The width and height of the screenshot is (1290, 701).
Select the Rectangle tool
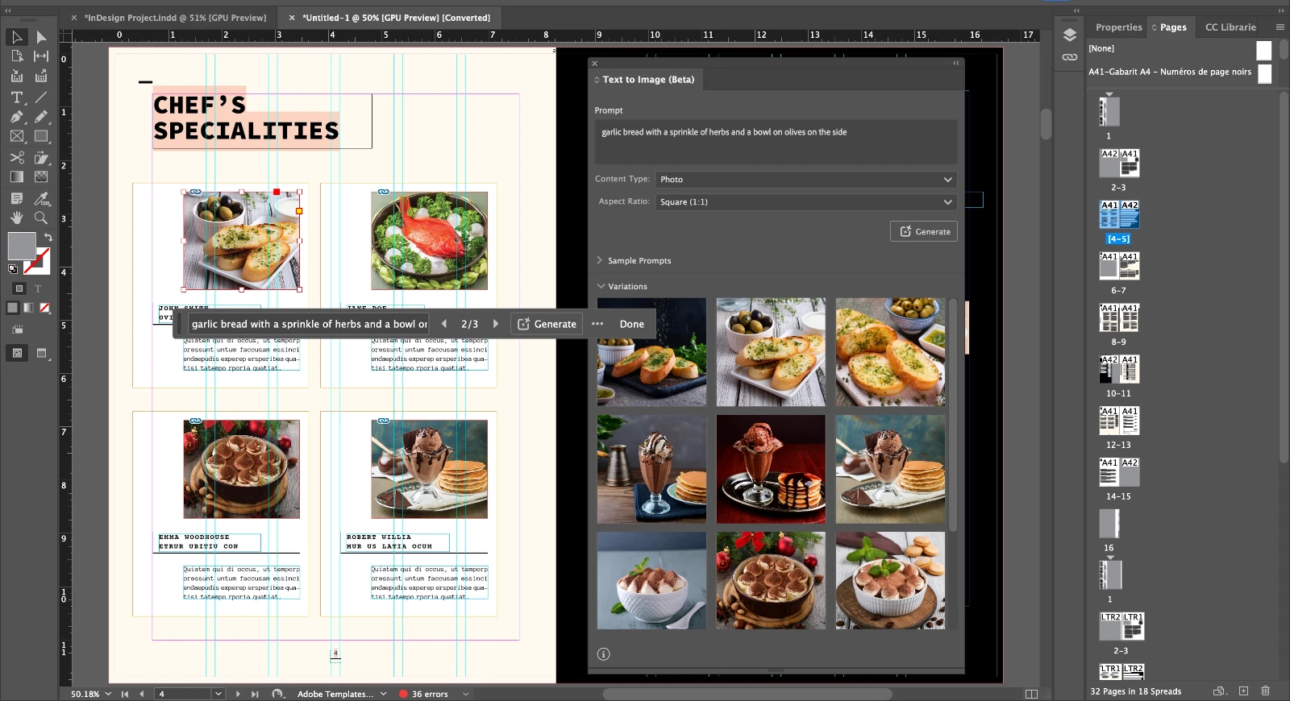pyautogui.click(x=41, y=136)
